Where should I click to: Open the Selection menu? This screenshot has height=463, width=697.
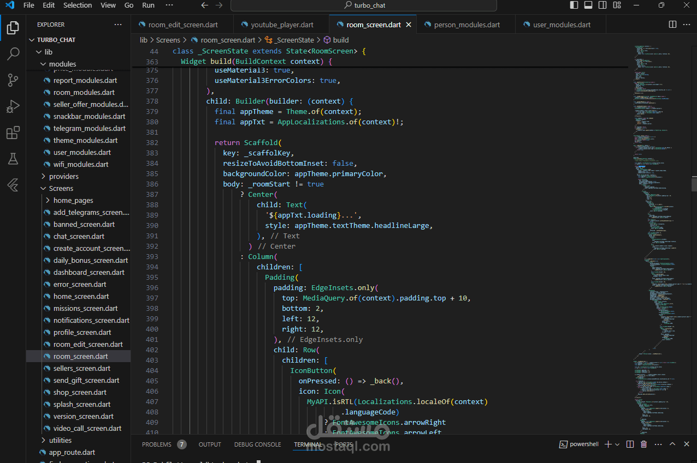click(78, 5)
